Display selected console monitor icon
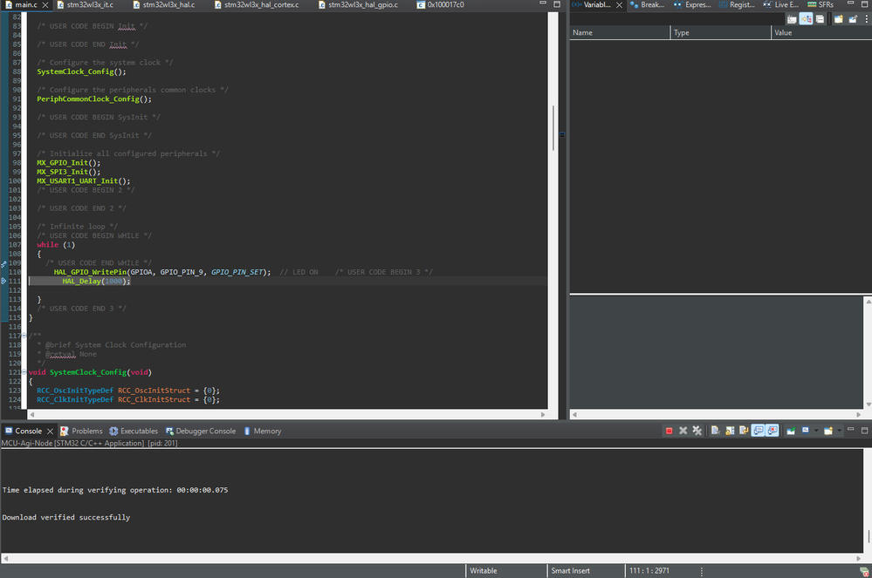 (x=806, y=431)
